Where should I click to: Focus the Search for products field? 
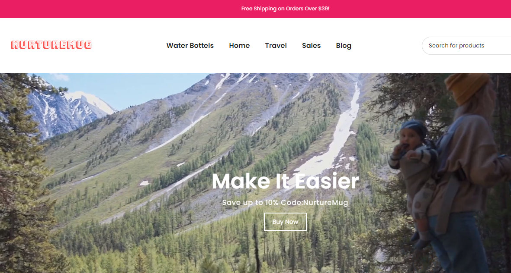(466, 46)
